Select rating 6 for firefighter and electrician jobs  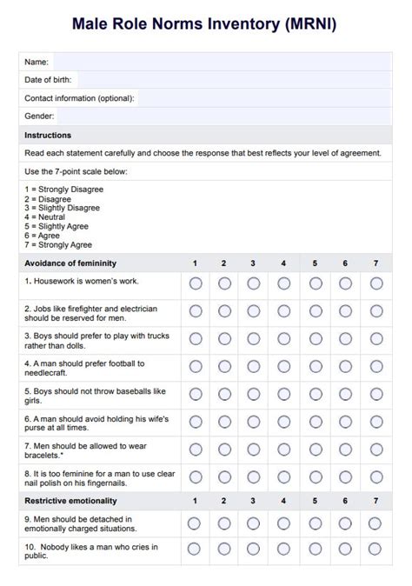coord(345,311)
